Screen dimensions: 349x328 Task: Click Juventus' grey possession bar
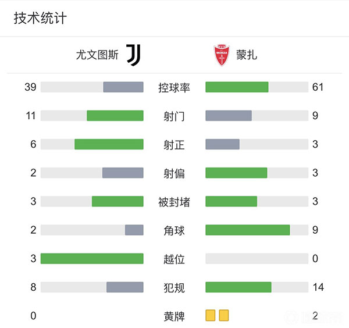[x=123, y=87]
